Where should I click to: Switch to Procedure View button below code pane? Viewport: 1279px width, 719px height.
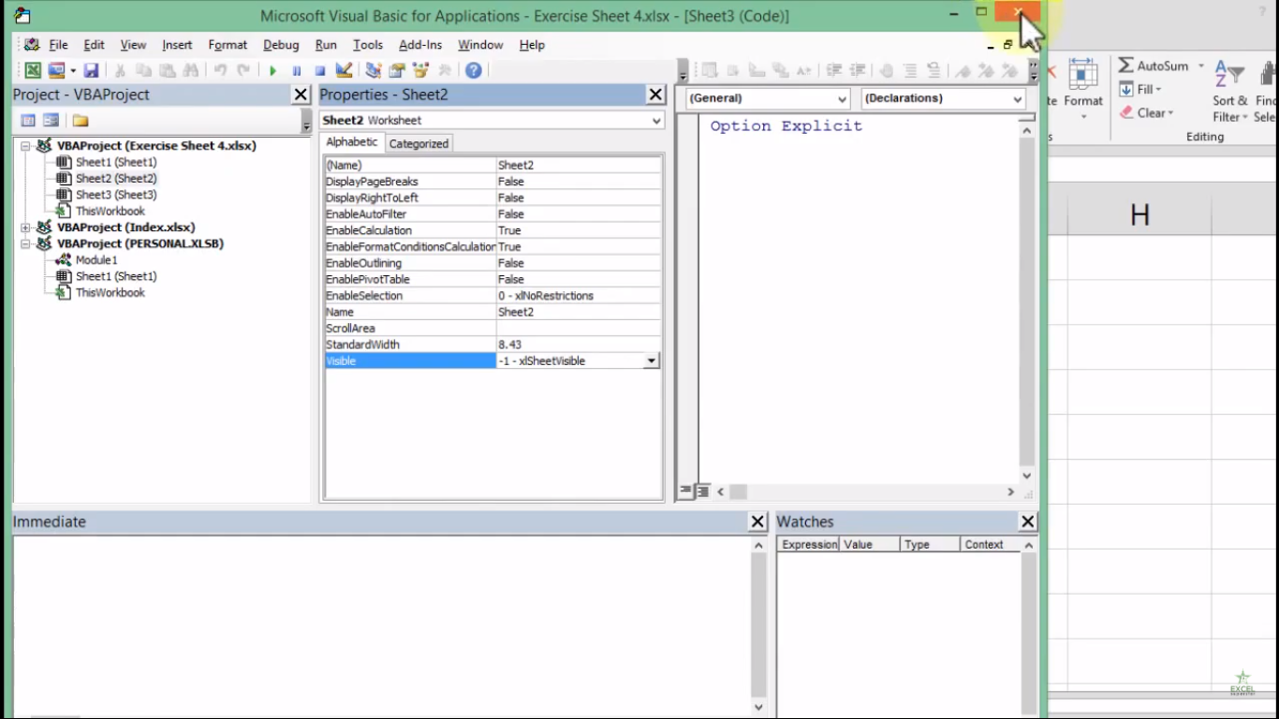686,491
